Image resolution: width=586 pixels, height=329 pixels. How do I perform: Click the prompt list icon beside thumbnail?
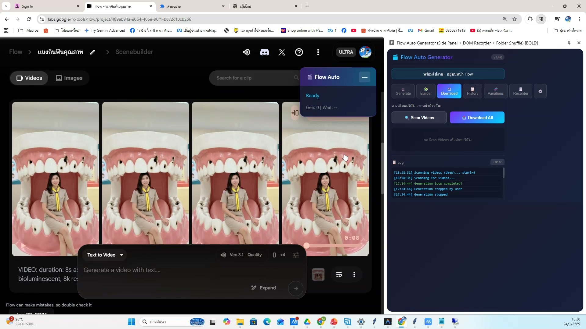(x=339, y=274)
